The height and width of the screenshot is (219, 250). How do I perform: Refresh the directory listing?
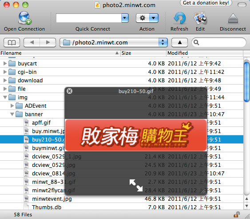[x=179, y=18]
